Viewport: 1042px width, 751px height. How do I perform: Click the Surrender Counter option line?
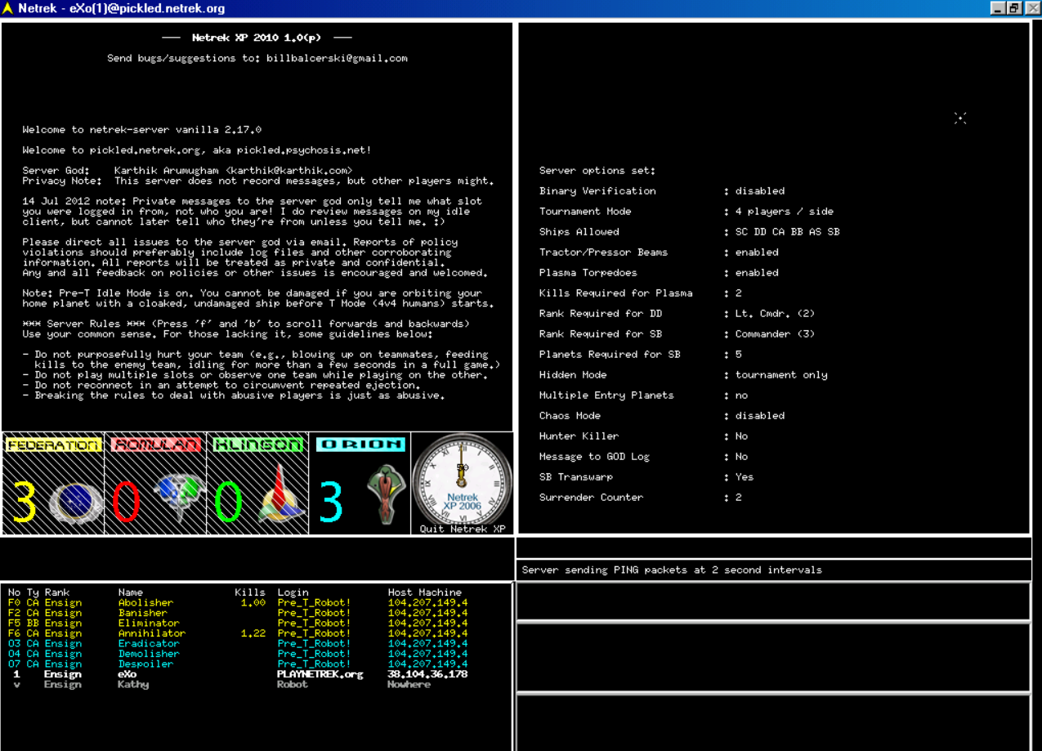641,498
